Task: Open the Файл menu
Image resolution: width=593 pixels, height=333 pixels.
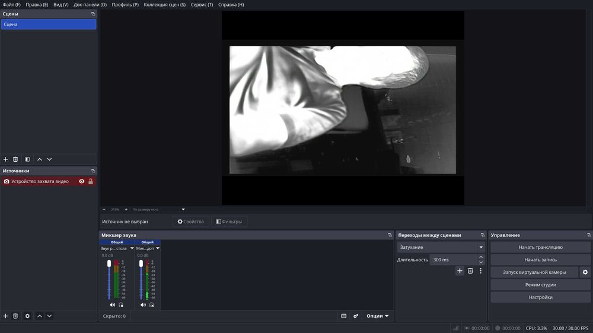Action: coord(11,5)
